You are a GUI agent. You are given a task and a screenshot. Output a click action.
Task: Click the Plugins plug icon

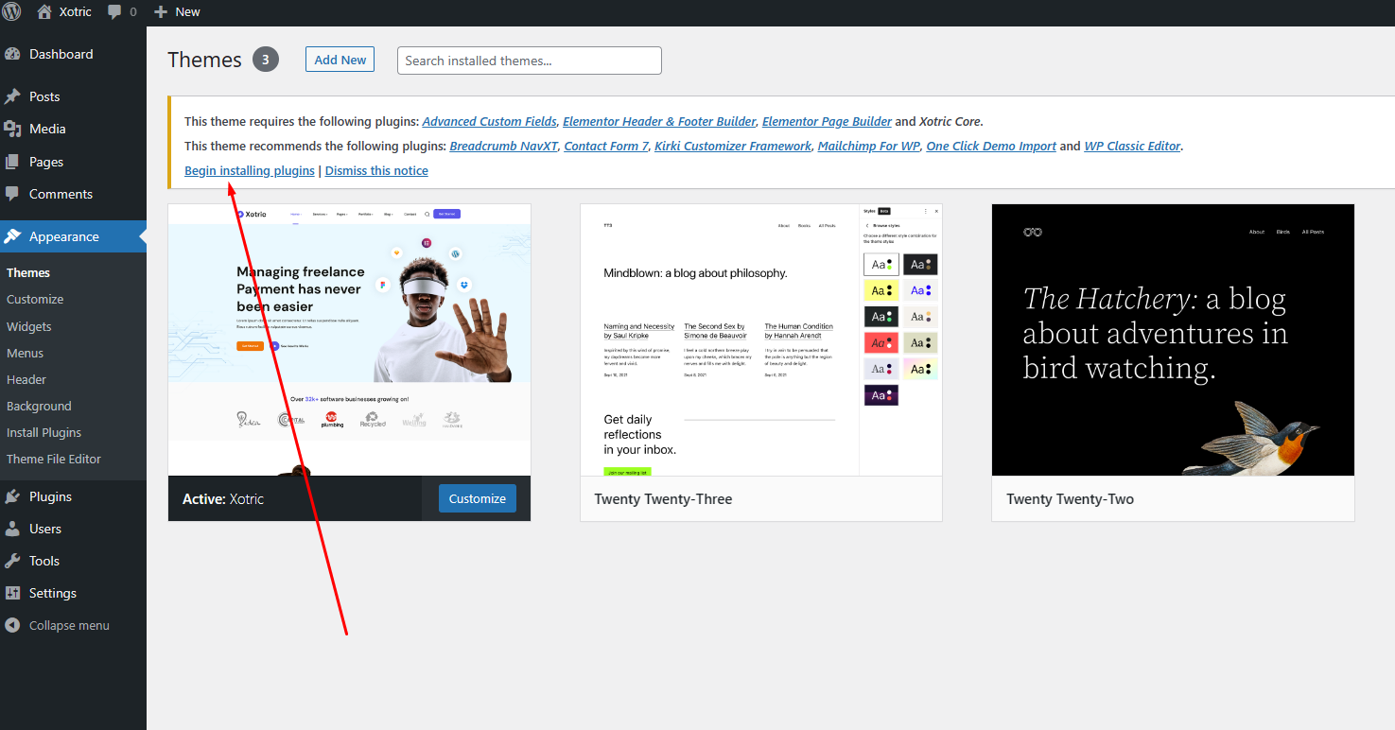point(13,496)
